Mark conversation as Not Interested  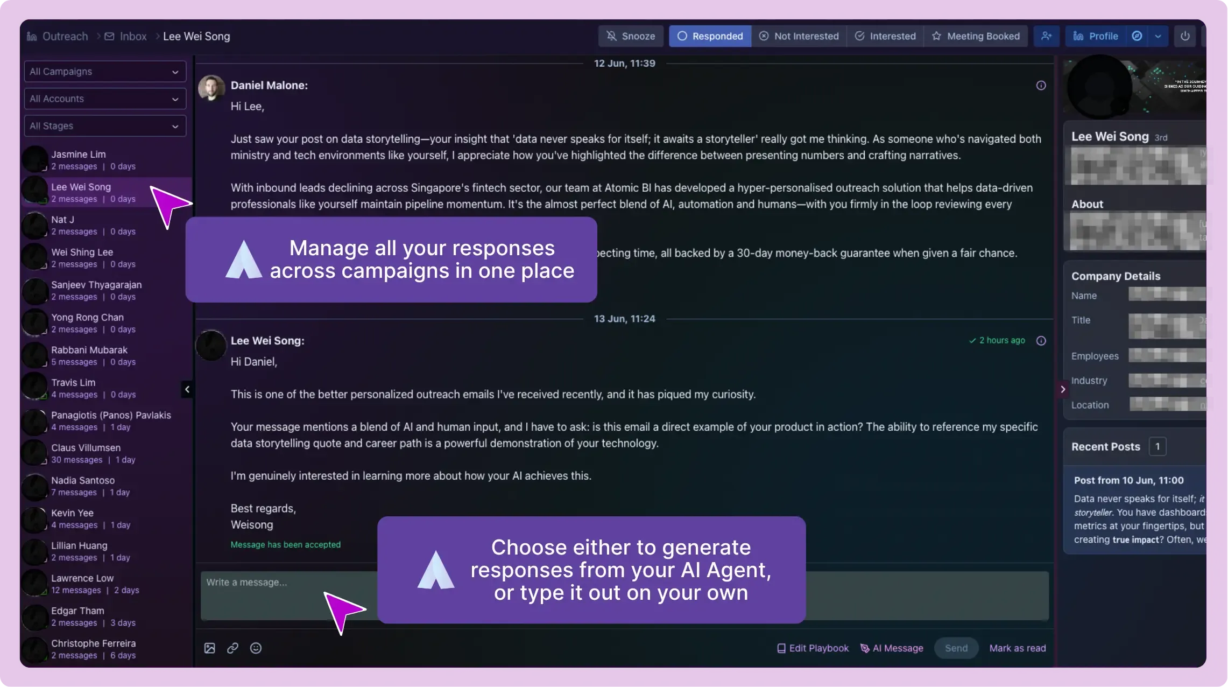coord(799,36)
